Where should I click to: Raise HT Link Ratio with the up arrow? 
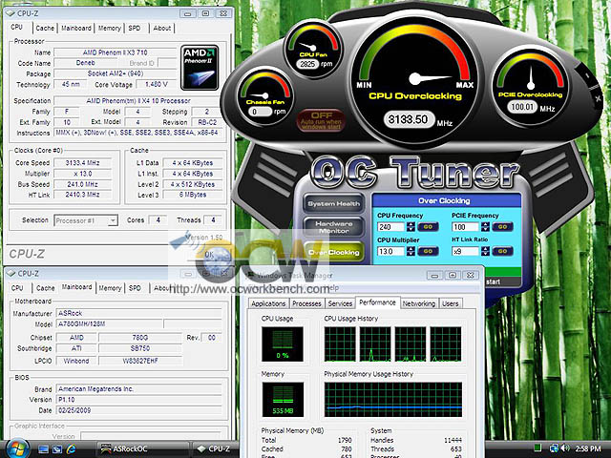click(x=485, y=248)
